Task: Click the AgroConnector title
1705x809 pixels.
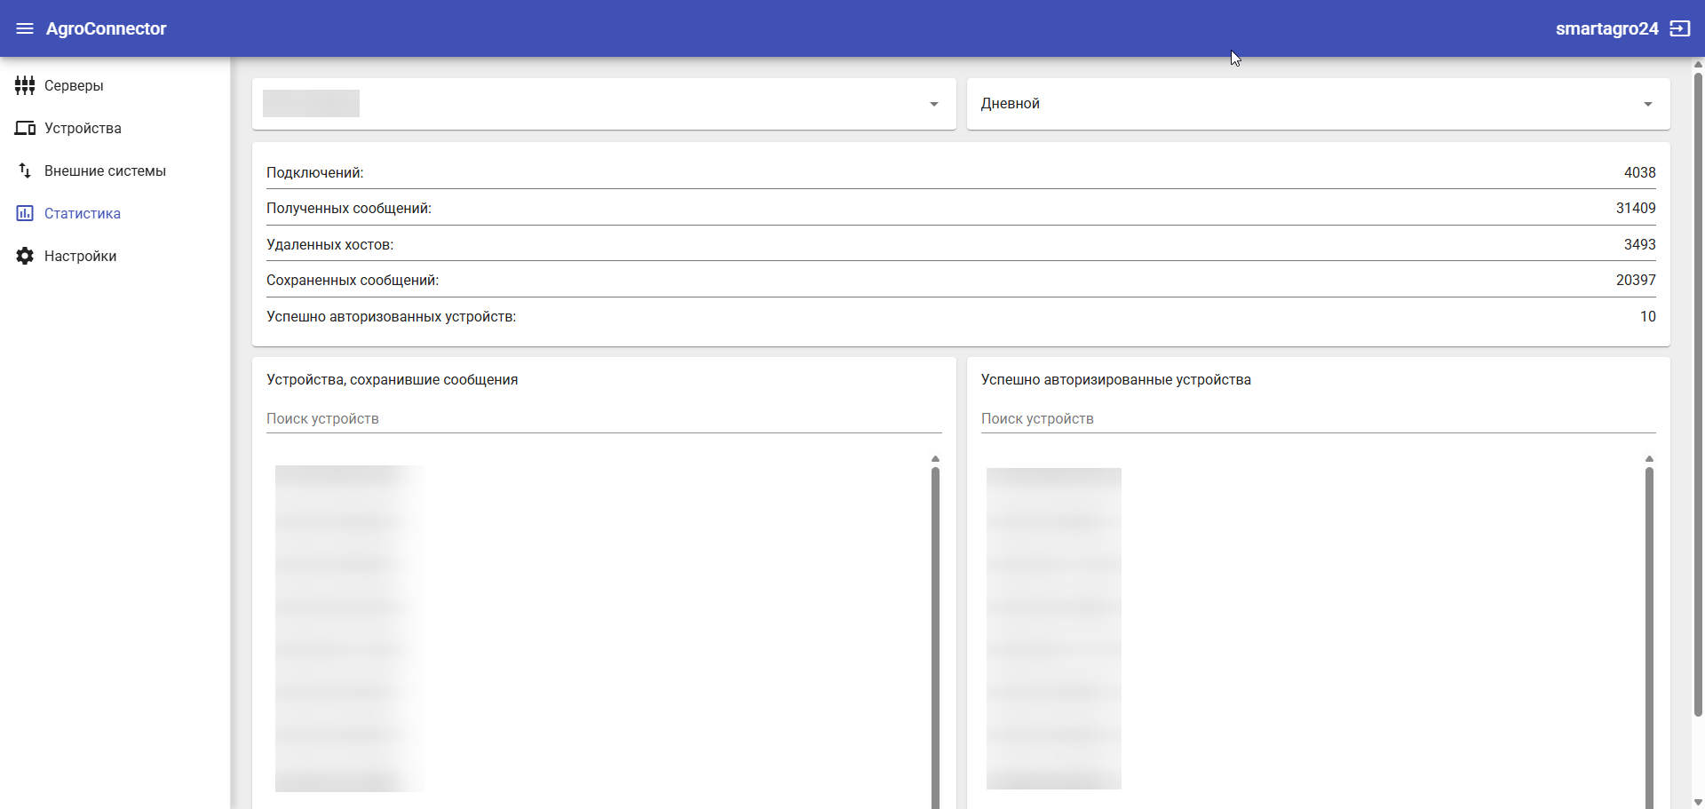Action: pos(106,28)
